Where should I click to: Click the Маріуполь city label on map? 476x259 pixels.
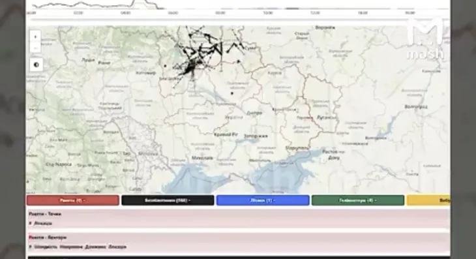pos(297,148)
